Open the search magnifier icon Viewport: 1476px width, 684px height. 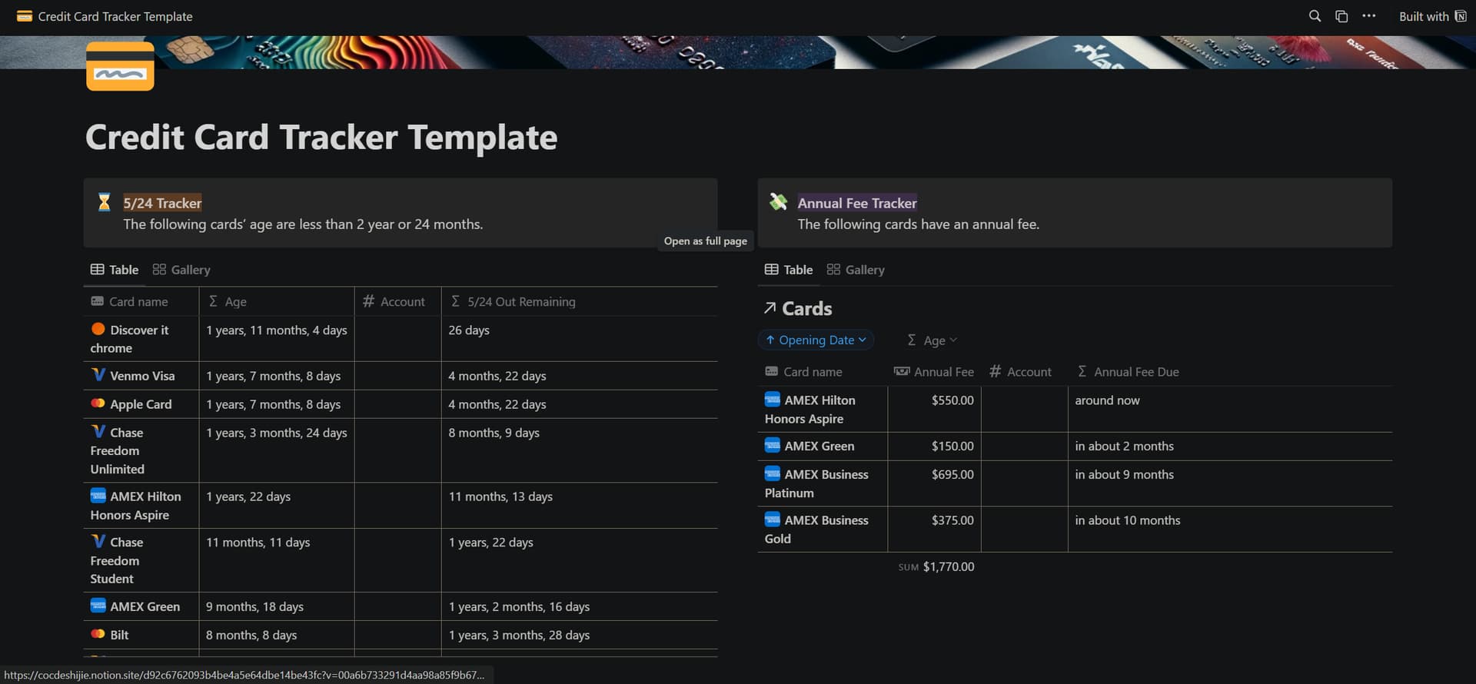(1315, 16)
